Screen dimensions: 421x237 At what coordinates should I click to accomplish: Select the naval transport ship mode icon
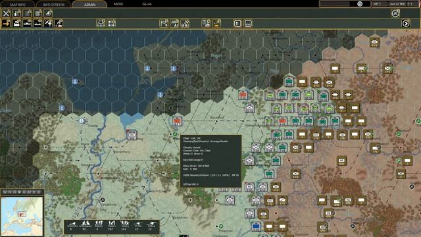(x=27, y=24)
